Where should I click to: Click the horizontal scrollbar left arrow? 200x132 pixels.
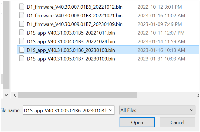click(x=15, y=95)
